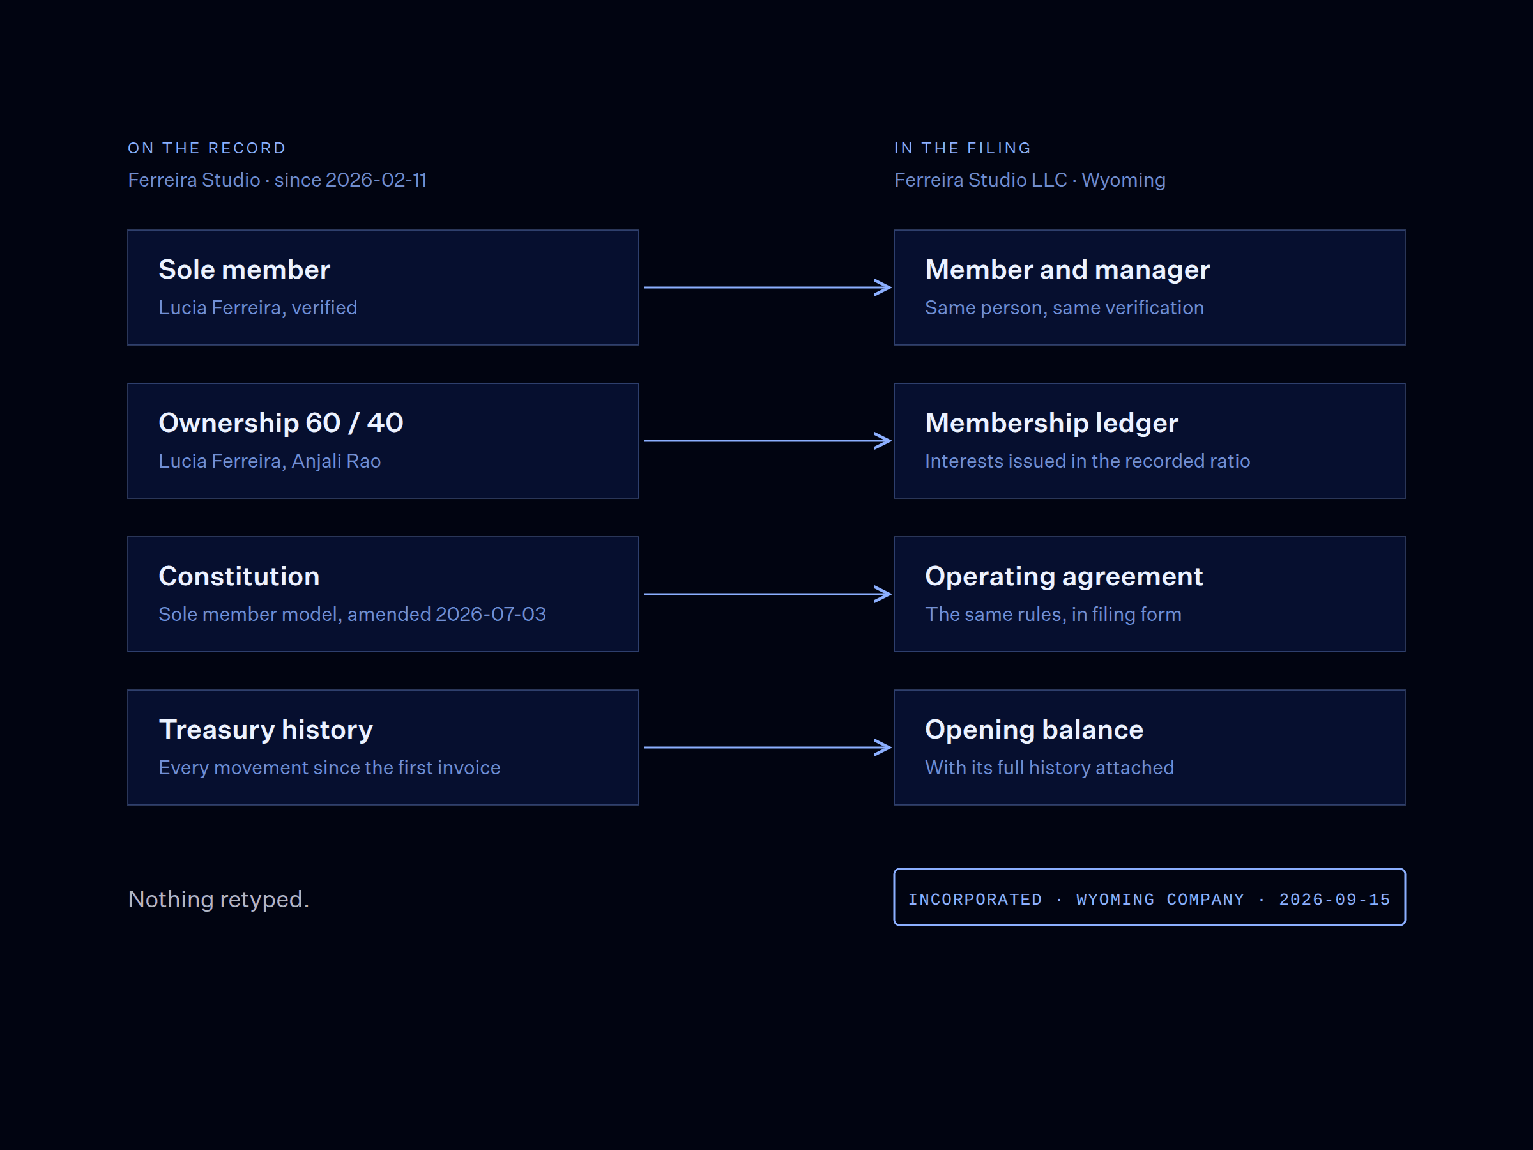Click the Incorporated Wyoming Company badge
This screenshot has height=1150, width=1533.
pos(1150,897)
